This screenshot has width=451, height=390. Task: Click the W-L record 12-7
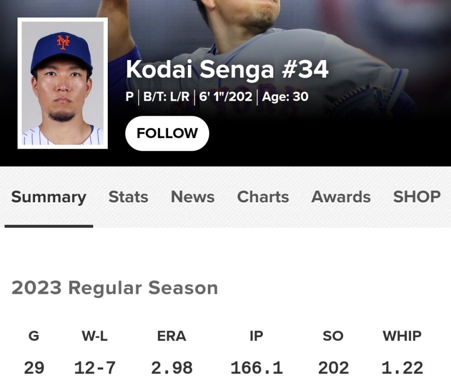pyautogui.click(x=95, y=368)
